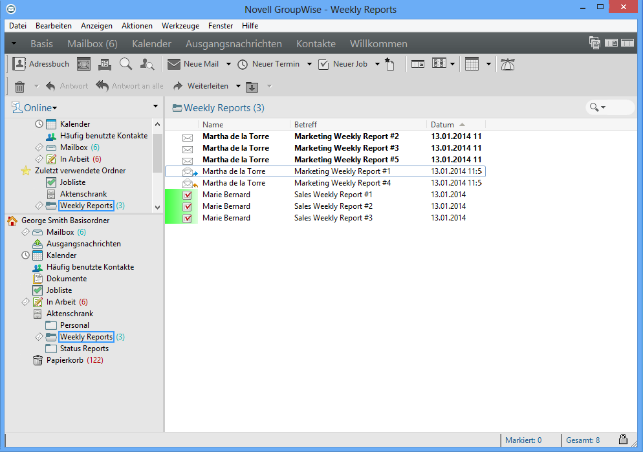
Task: Click the person search toolbar icon
Action: pyautogui.click(x=147, y=64)
